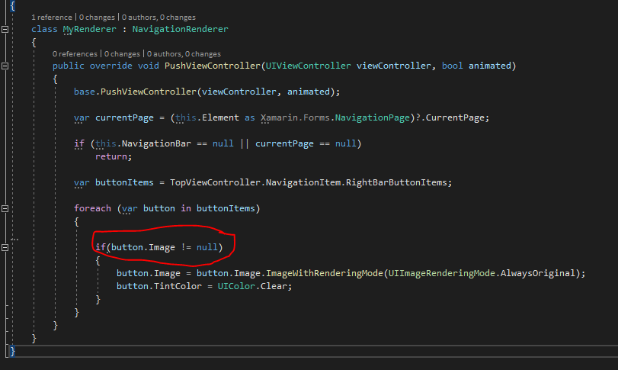This screenshot has height=370, width=618.
Task: Click TopViewController identifier
Action: [x=215, y=182]
